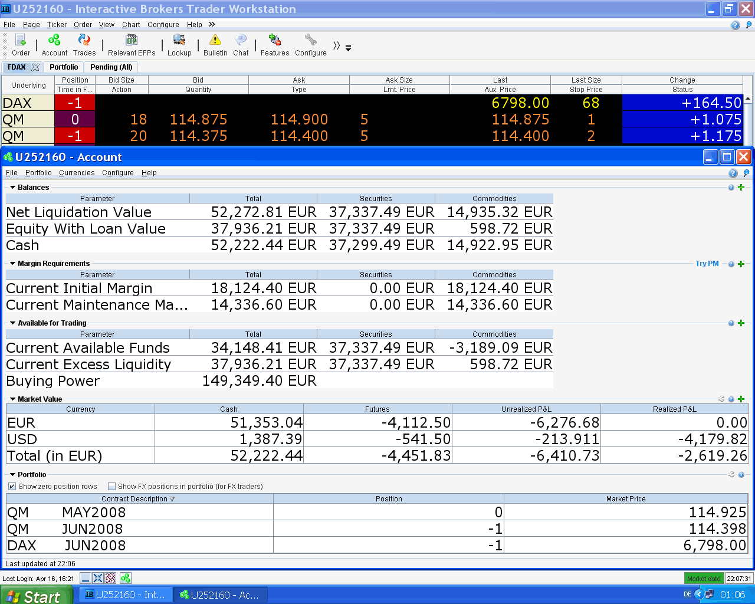The image size is (755, 604).
Task: Click the red crosshatch icon in status bar
Action: (x=110, y=578)
